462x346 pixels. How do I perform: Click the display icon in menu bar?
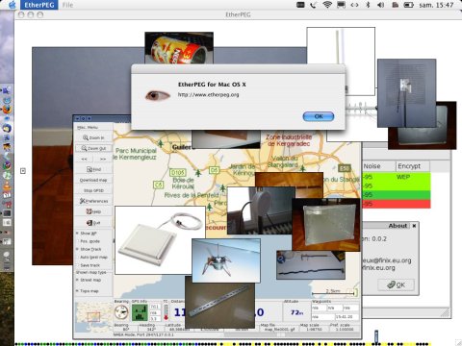[341, 5]
